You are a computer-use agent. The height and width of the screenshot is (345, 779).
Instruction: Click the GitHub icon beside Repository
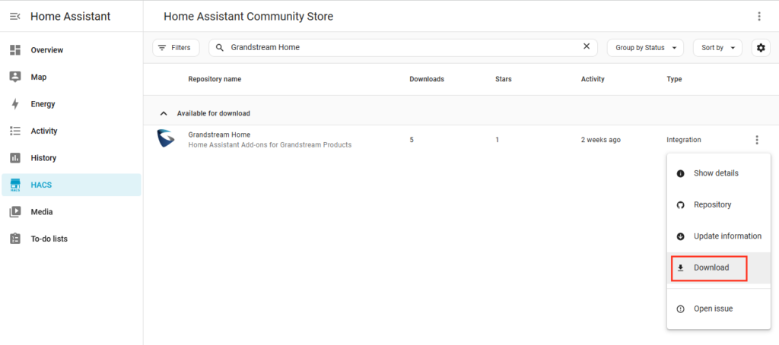[x=681, y=205]
